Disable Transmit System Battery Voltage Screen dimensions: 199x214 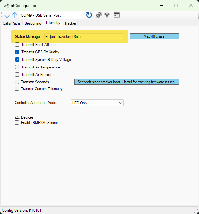tap(17, 60)
